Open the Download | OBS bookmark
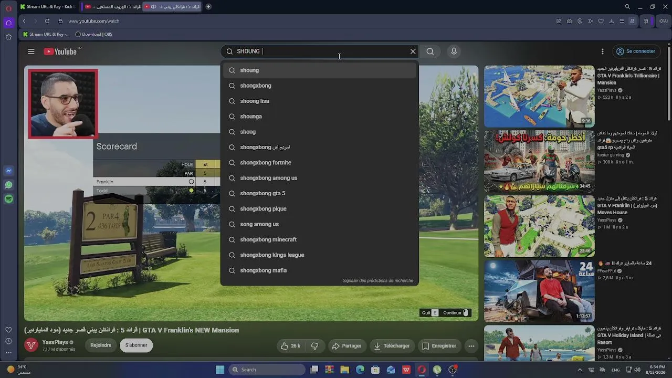The image size is (672, 378). [x=94, y=34]
